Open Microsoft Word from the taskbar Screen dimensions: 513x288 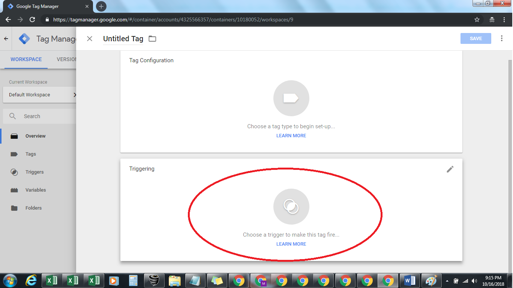click(x=409, y=280)
